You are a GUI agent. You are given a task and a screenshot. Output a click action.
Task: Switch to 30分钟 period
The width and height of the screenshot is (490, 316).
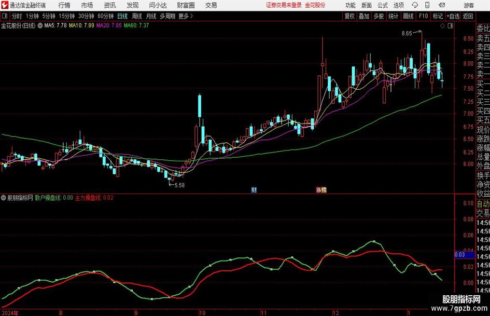click(x=86, y=16)
